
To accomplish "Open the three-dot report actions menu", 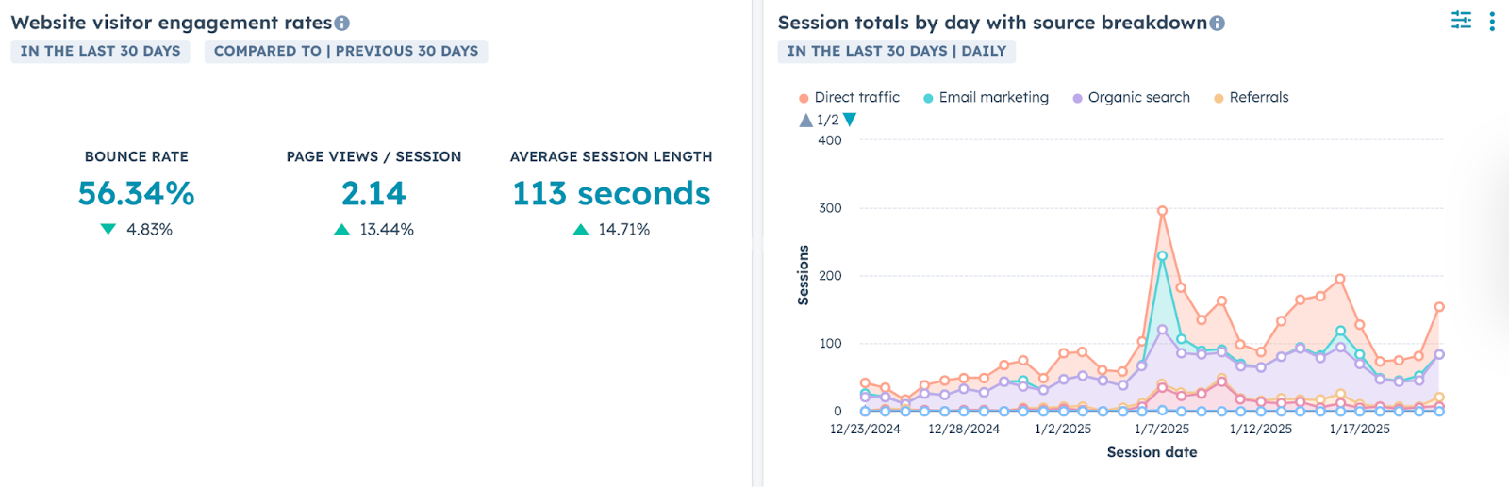I will coord(1492,22).
